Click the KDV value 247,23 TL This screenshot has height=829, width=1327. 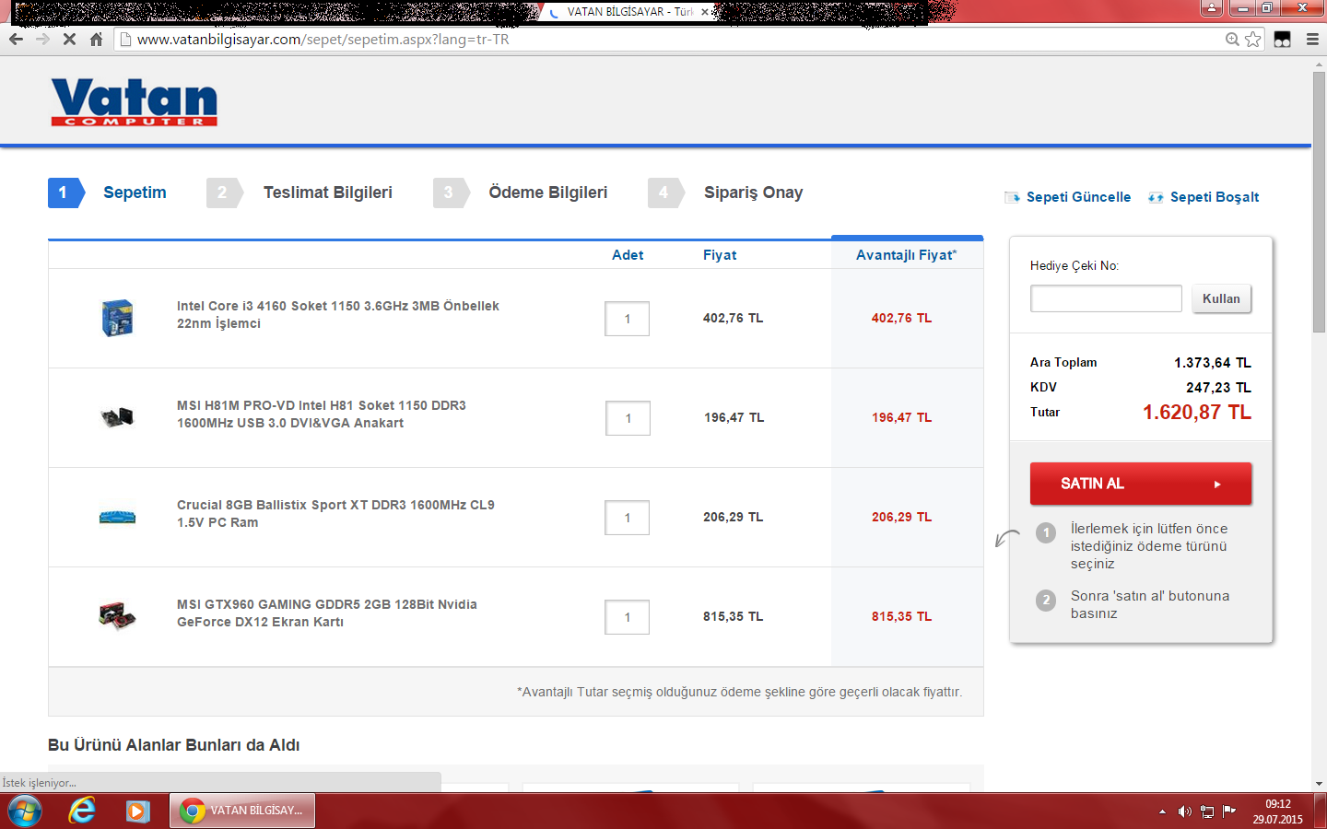1218,388
